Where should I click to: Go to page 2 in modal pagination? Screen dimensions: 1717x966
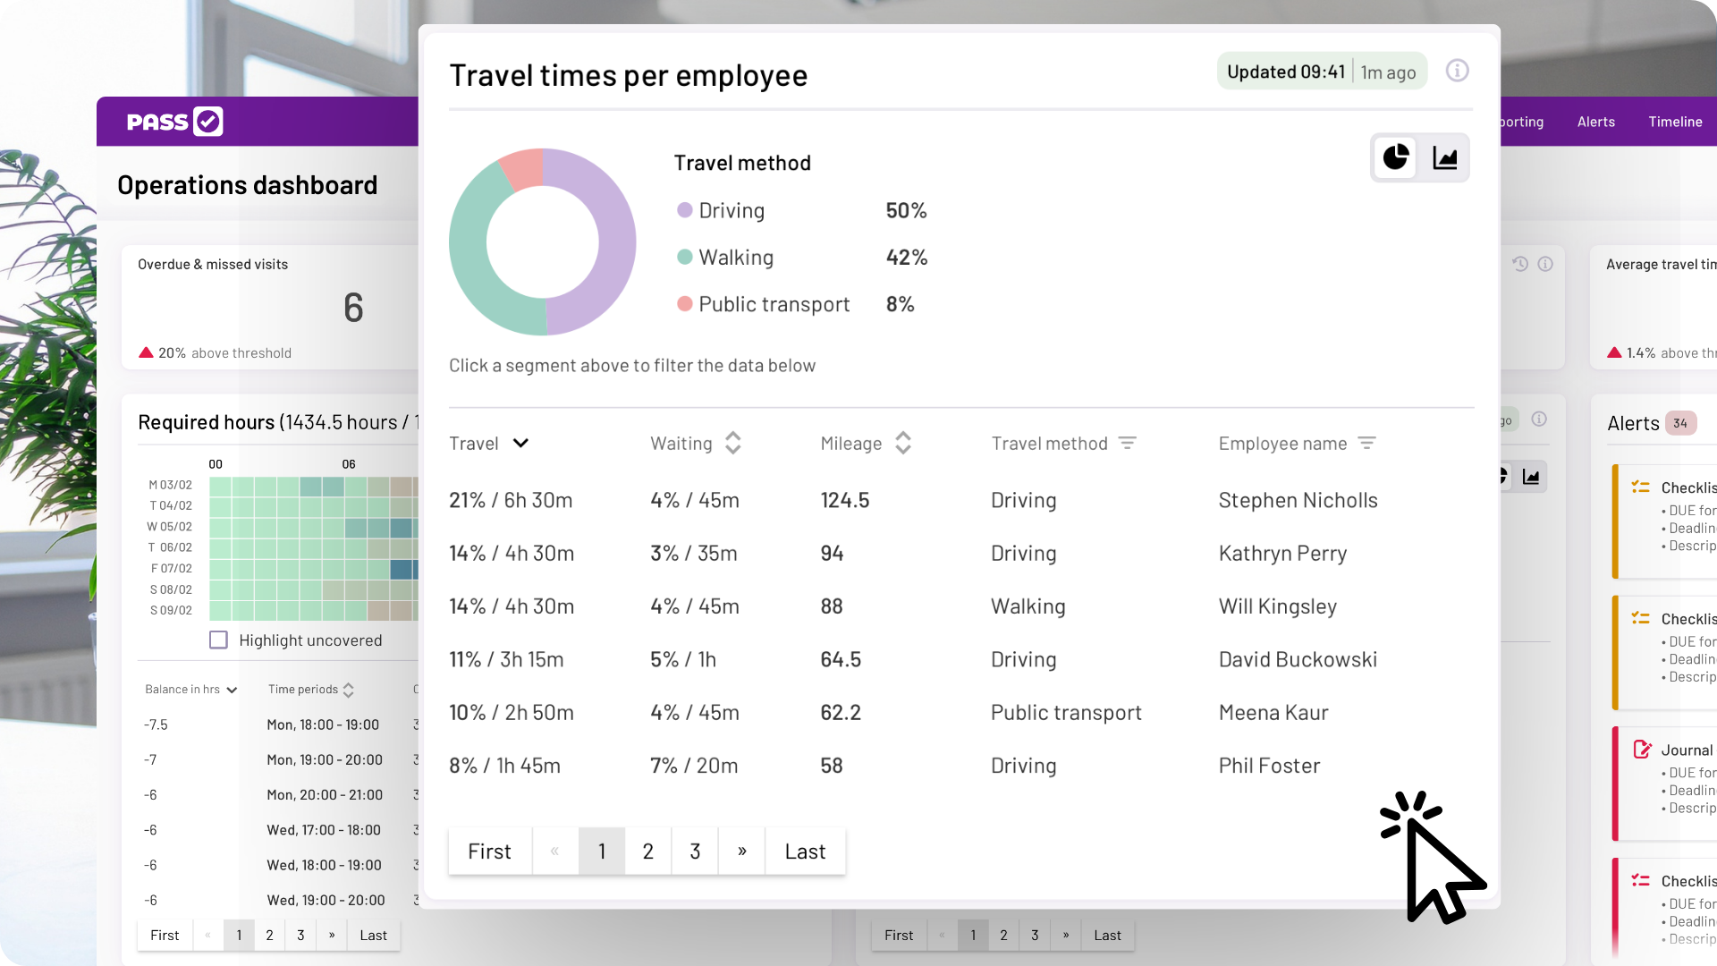(x=648, y=852)
